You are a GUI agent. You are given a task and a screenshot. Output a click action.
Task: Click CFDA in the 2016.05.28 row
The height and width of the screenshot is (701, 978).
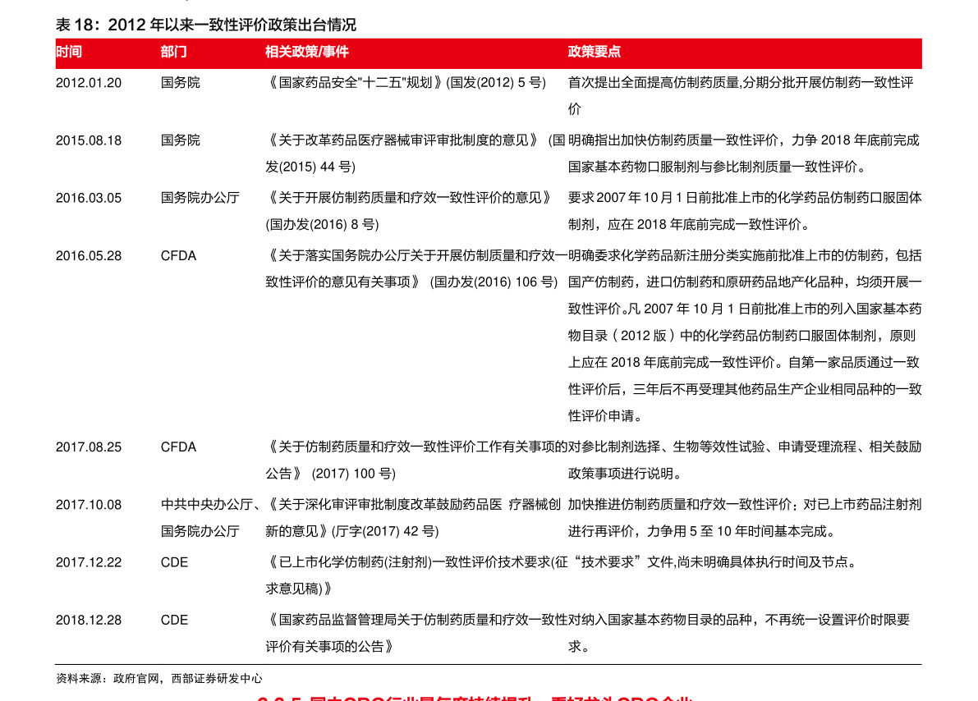pos(178,255)
